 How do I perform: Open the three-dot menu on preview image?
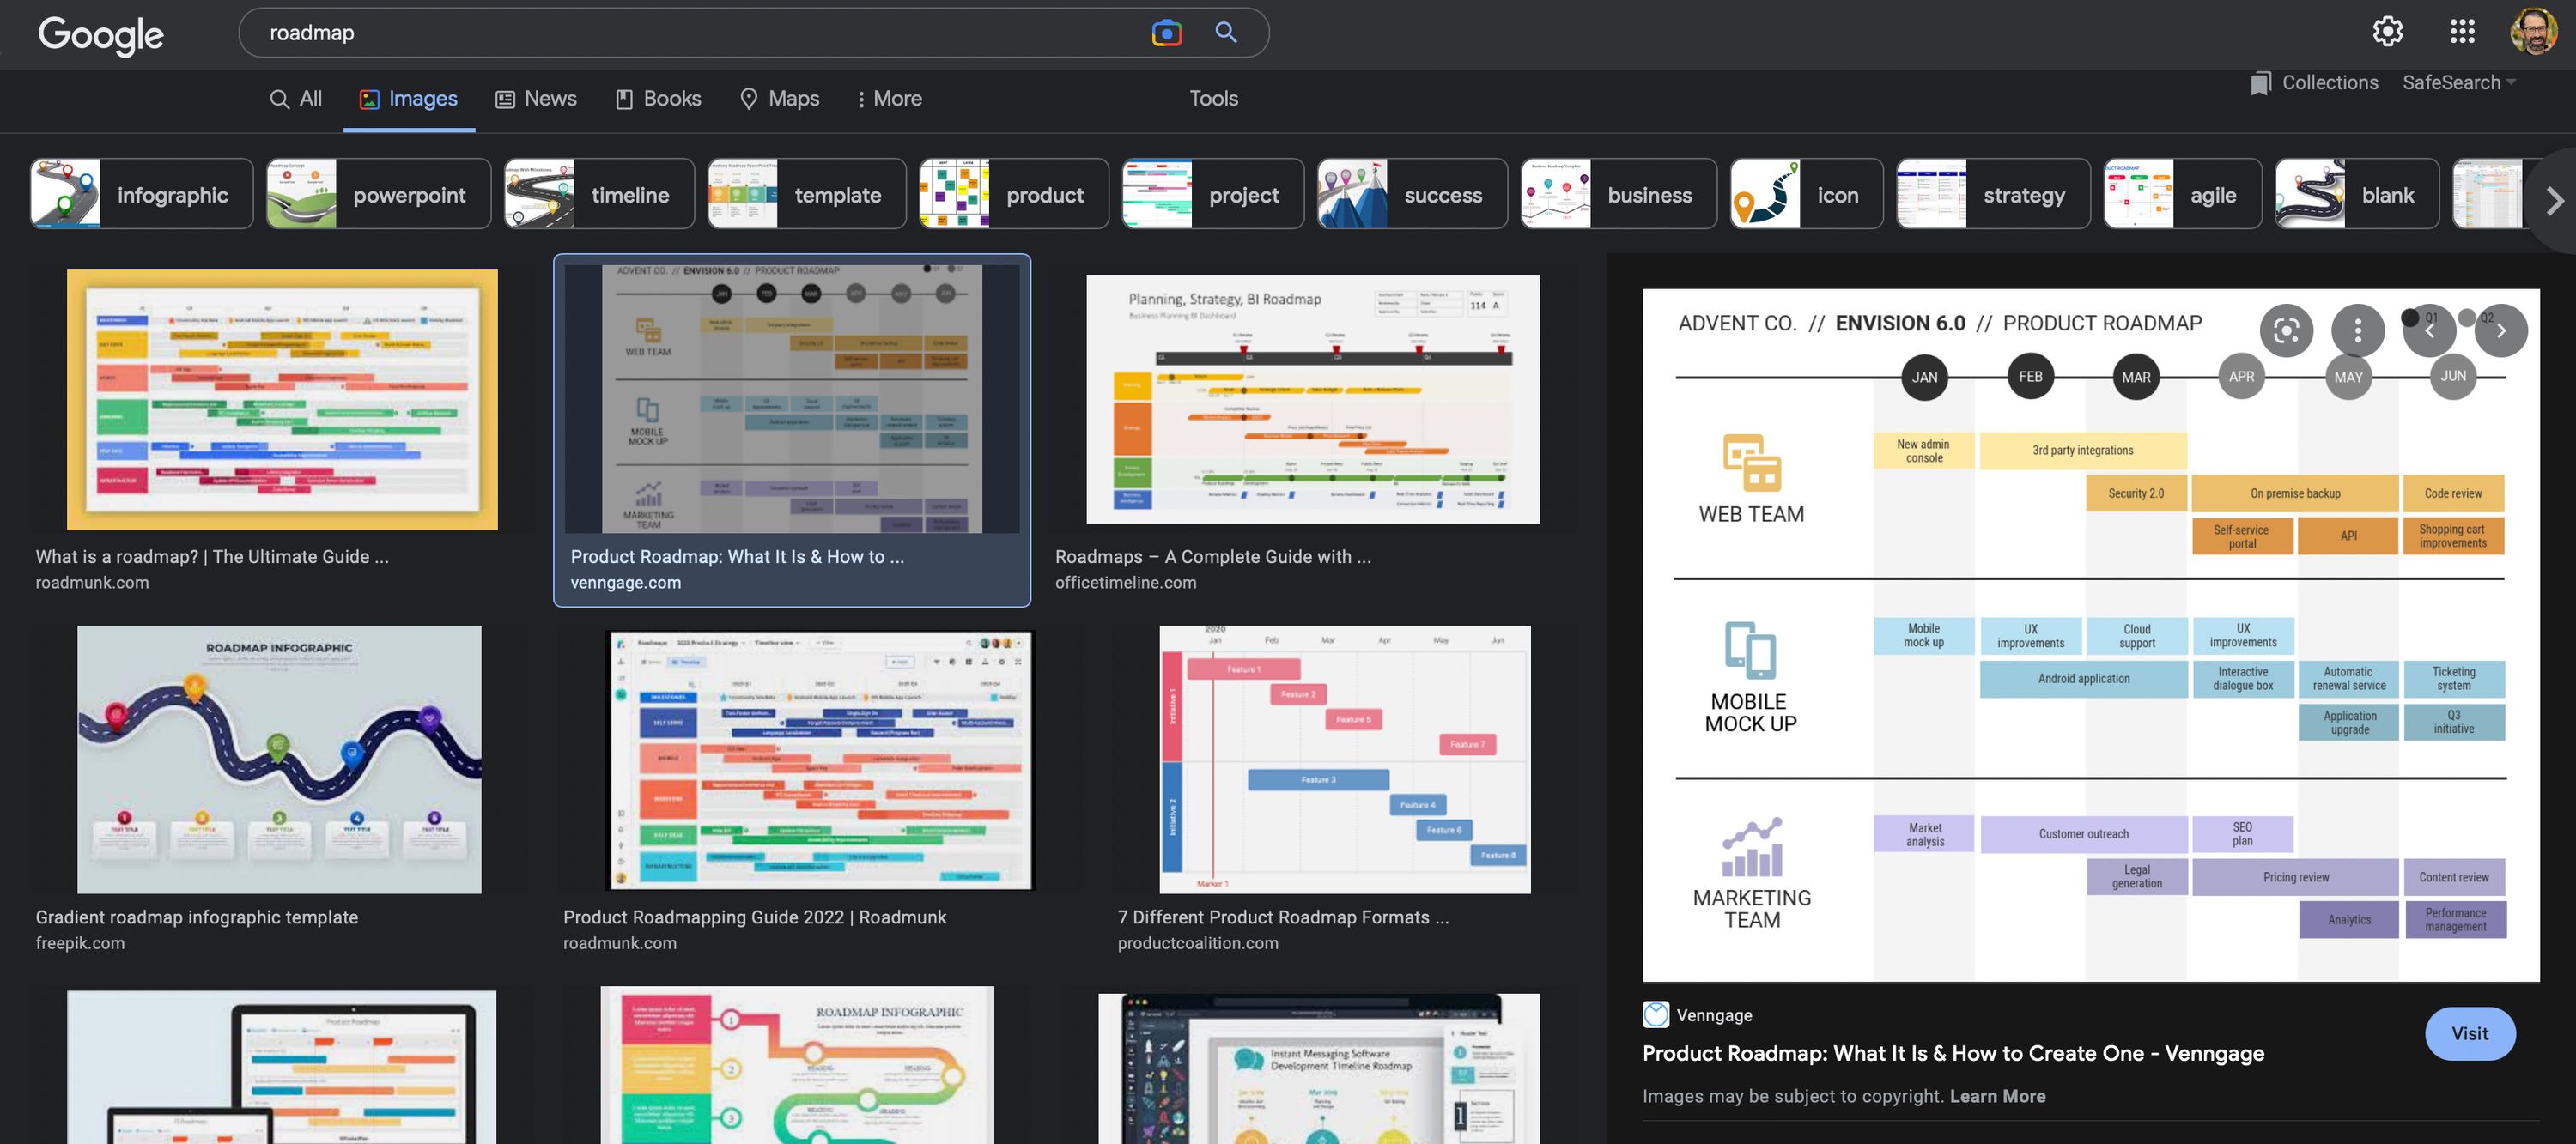2357,330
